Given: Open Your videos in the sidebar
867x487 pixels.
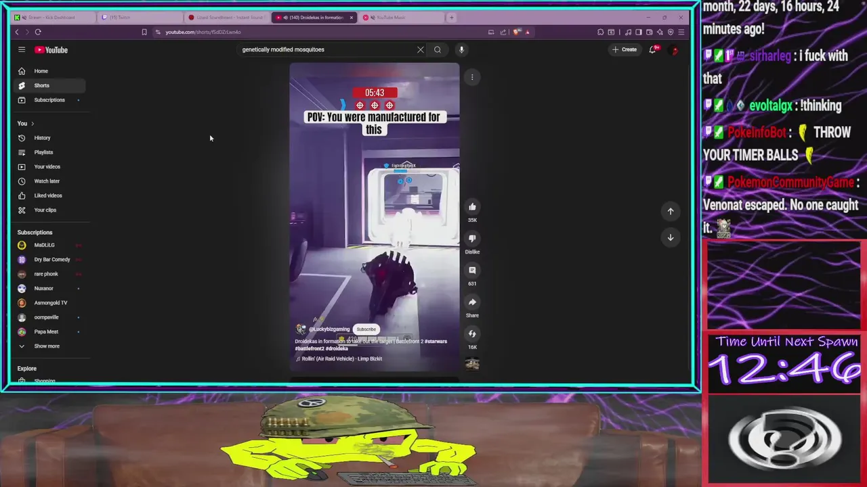Looking at the screenshot, I should pyautogui.click(x=49, y=166).
